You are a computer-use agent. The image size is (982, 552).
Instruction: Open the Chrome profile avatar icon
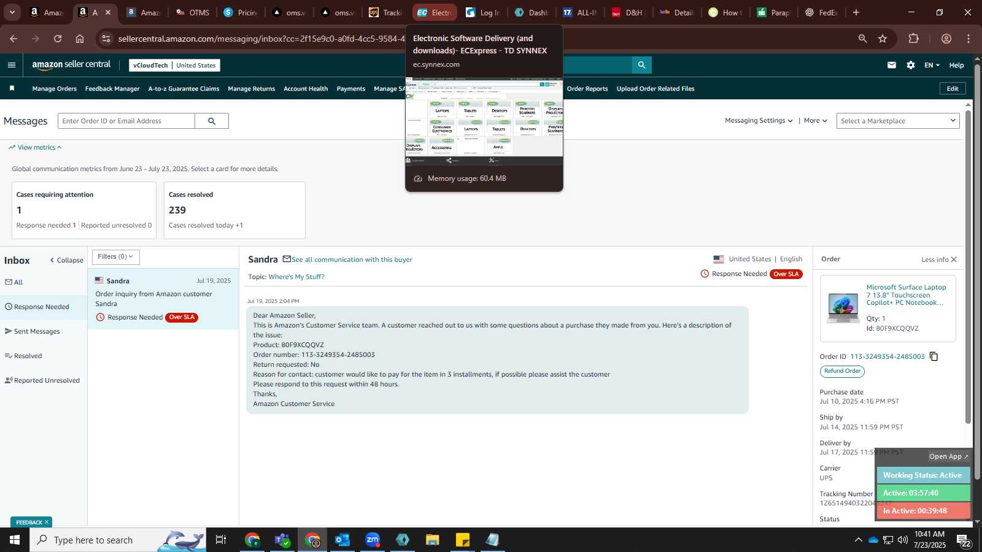946,39
